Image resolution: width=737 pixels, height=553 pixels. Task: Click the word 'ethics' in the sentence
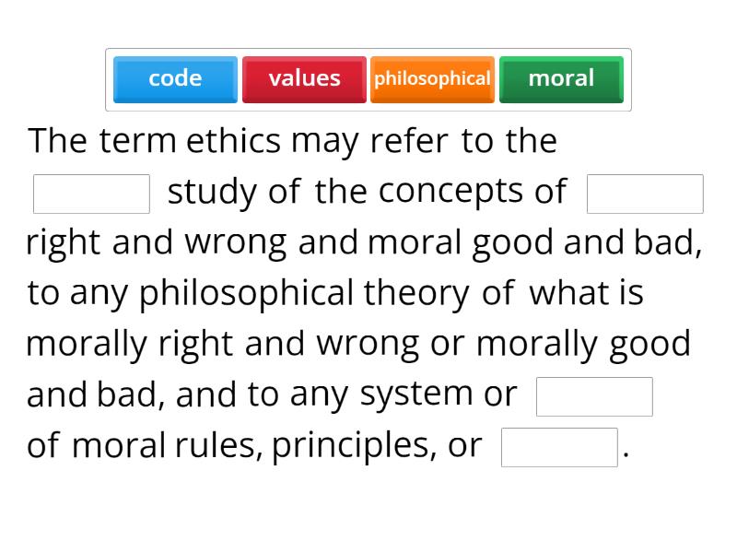(x=236, y=140)
